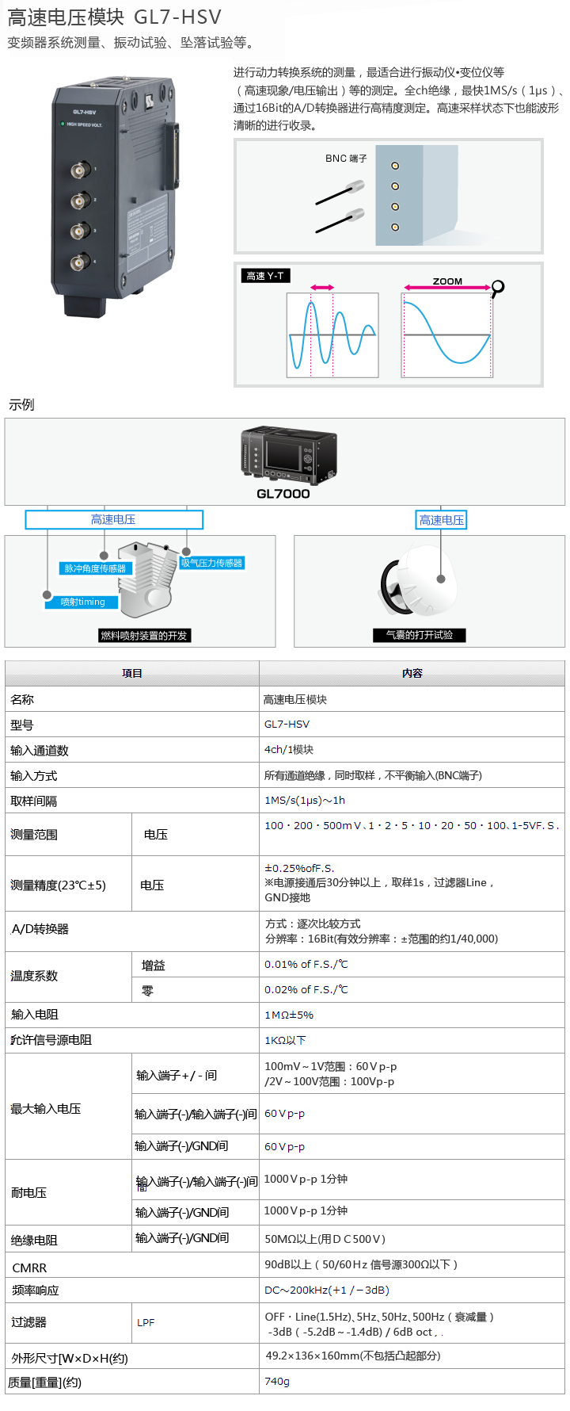The image size is (570, 1411).
Task: Click the 气囊的打开试验 caption
Action: tap(420, 635)
